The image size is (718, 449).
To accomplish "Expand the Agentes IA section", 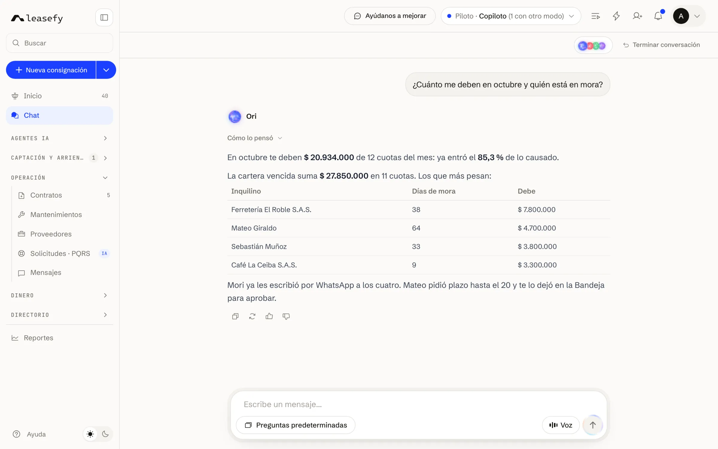I will pyautogui.click(x=59, y=138).
